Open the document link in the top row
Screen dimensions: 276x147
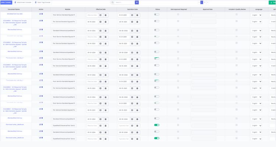(15, 14)
